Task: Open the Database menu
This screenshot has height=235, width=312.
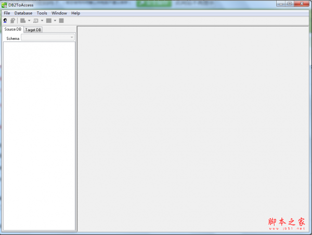Action: [x=23, y=13]
